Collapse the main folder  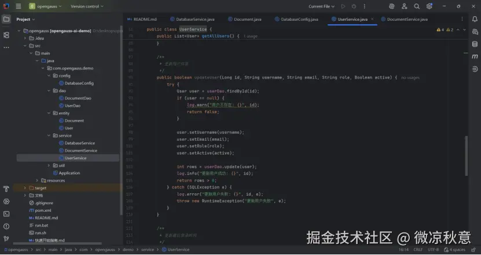31,53
